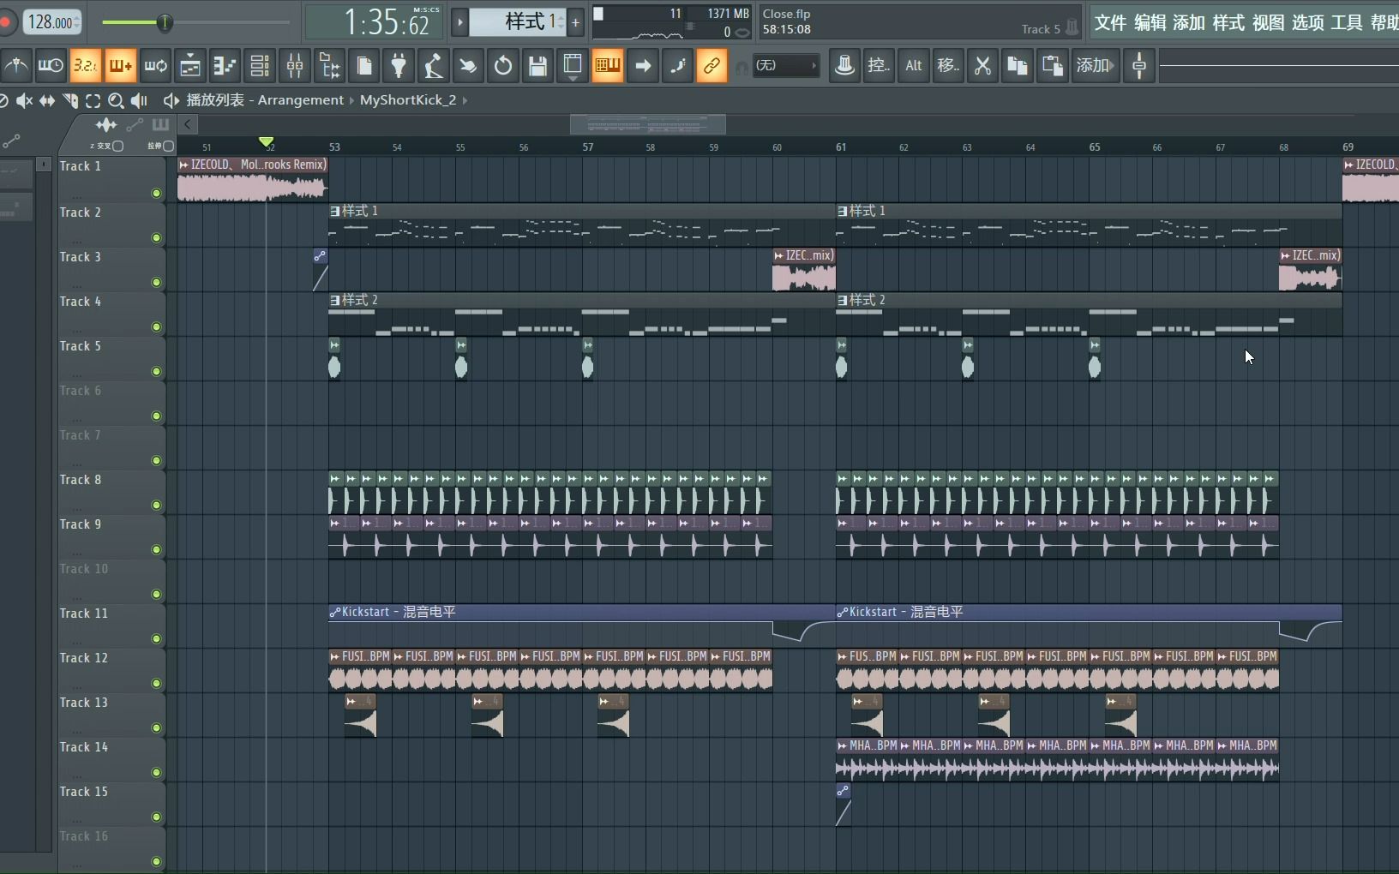Select the zoom magnifier tool
Image resolution: width=1399 pixels, height=874 pixels.
(x=116, y=101)
